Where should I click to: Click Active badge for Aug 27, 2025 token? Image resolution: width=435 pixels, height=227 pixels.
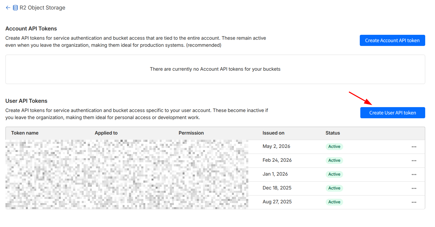334,202
